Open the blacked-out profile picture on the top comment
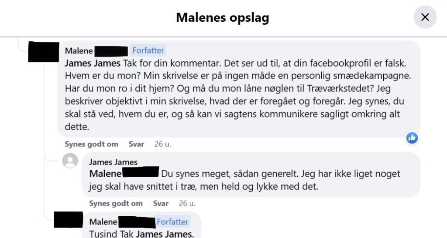The image size is (447, 238). coord(44,52)
